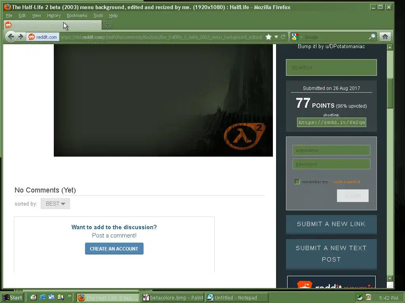The height and width of the screenshot is (303, 405).
Task: Click the page scrollbar down arrow
Action: tap(390, 279)
